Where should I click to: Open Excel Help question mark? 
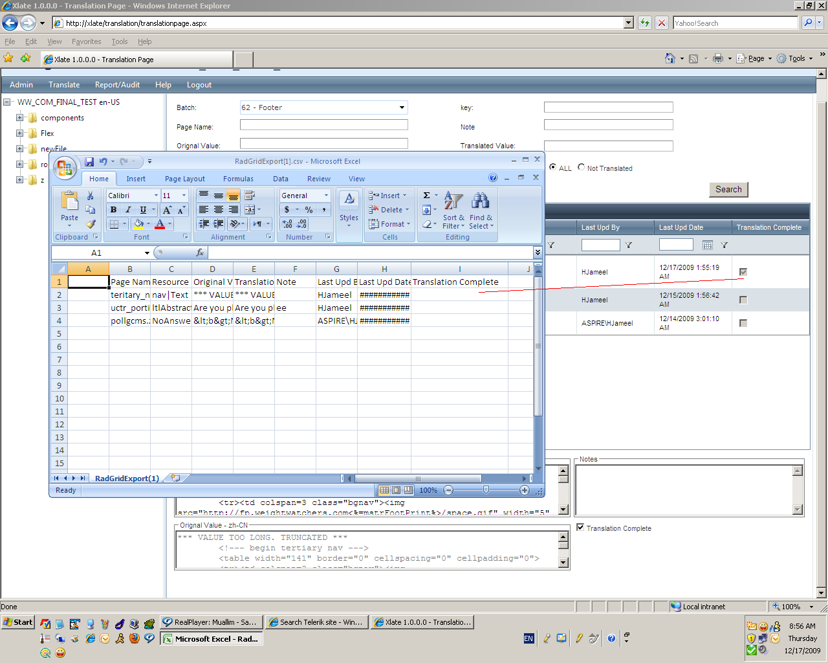click(x=493, y=178)
